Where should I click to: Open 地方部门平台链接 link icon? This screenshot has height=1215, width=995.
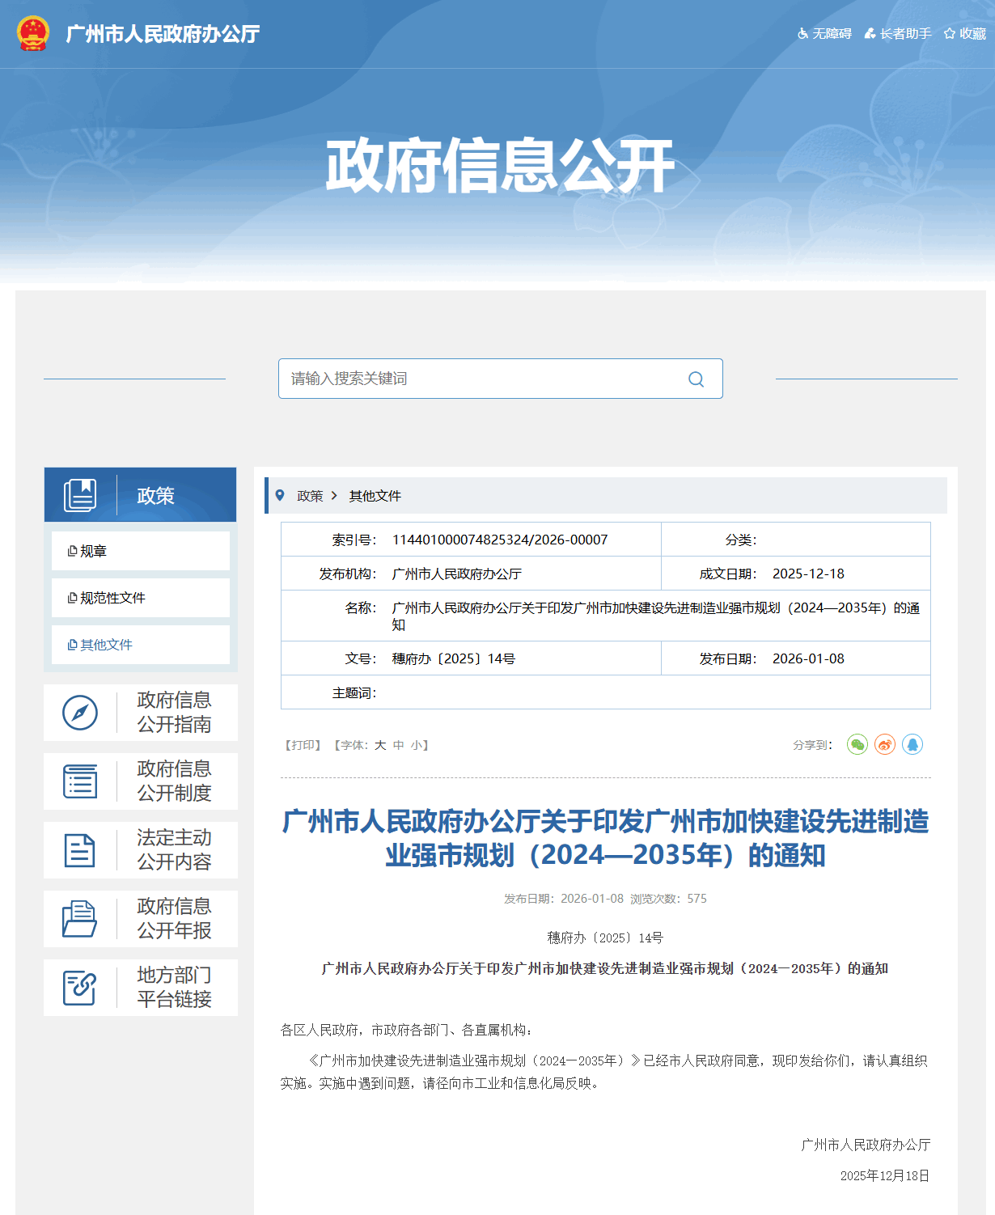click(x=80, y=988)
